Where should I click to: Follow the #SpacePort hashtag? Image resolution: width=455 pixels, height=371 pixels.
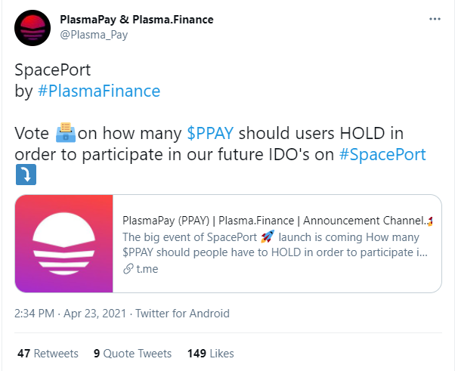(x=382, y=154)
